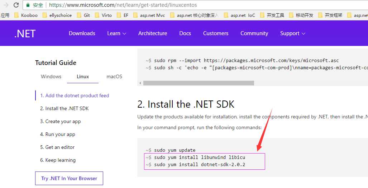Open the asp.net 核心对象深入 bookmark folder

pyautogui.click(x=194, y=15)
